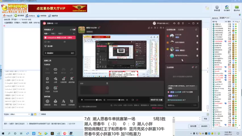Open the 活动 panel menu icon

tap(107, 83)
